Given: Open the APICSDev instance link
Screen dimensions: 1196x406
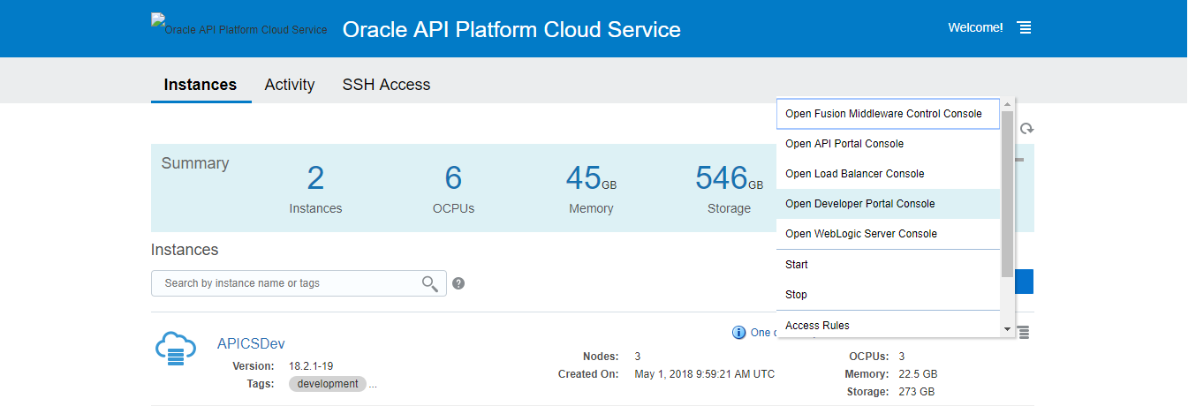Looking at the screenshot, I should pos(251,343).
